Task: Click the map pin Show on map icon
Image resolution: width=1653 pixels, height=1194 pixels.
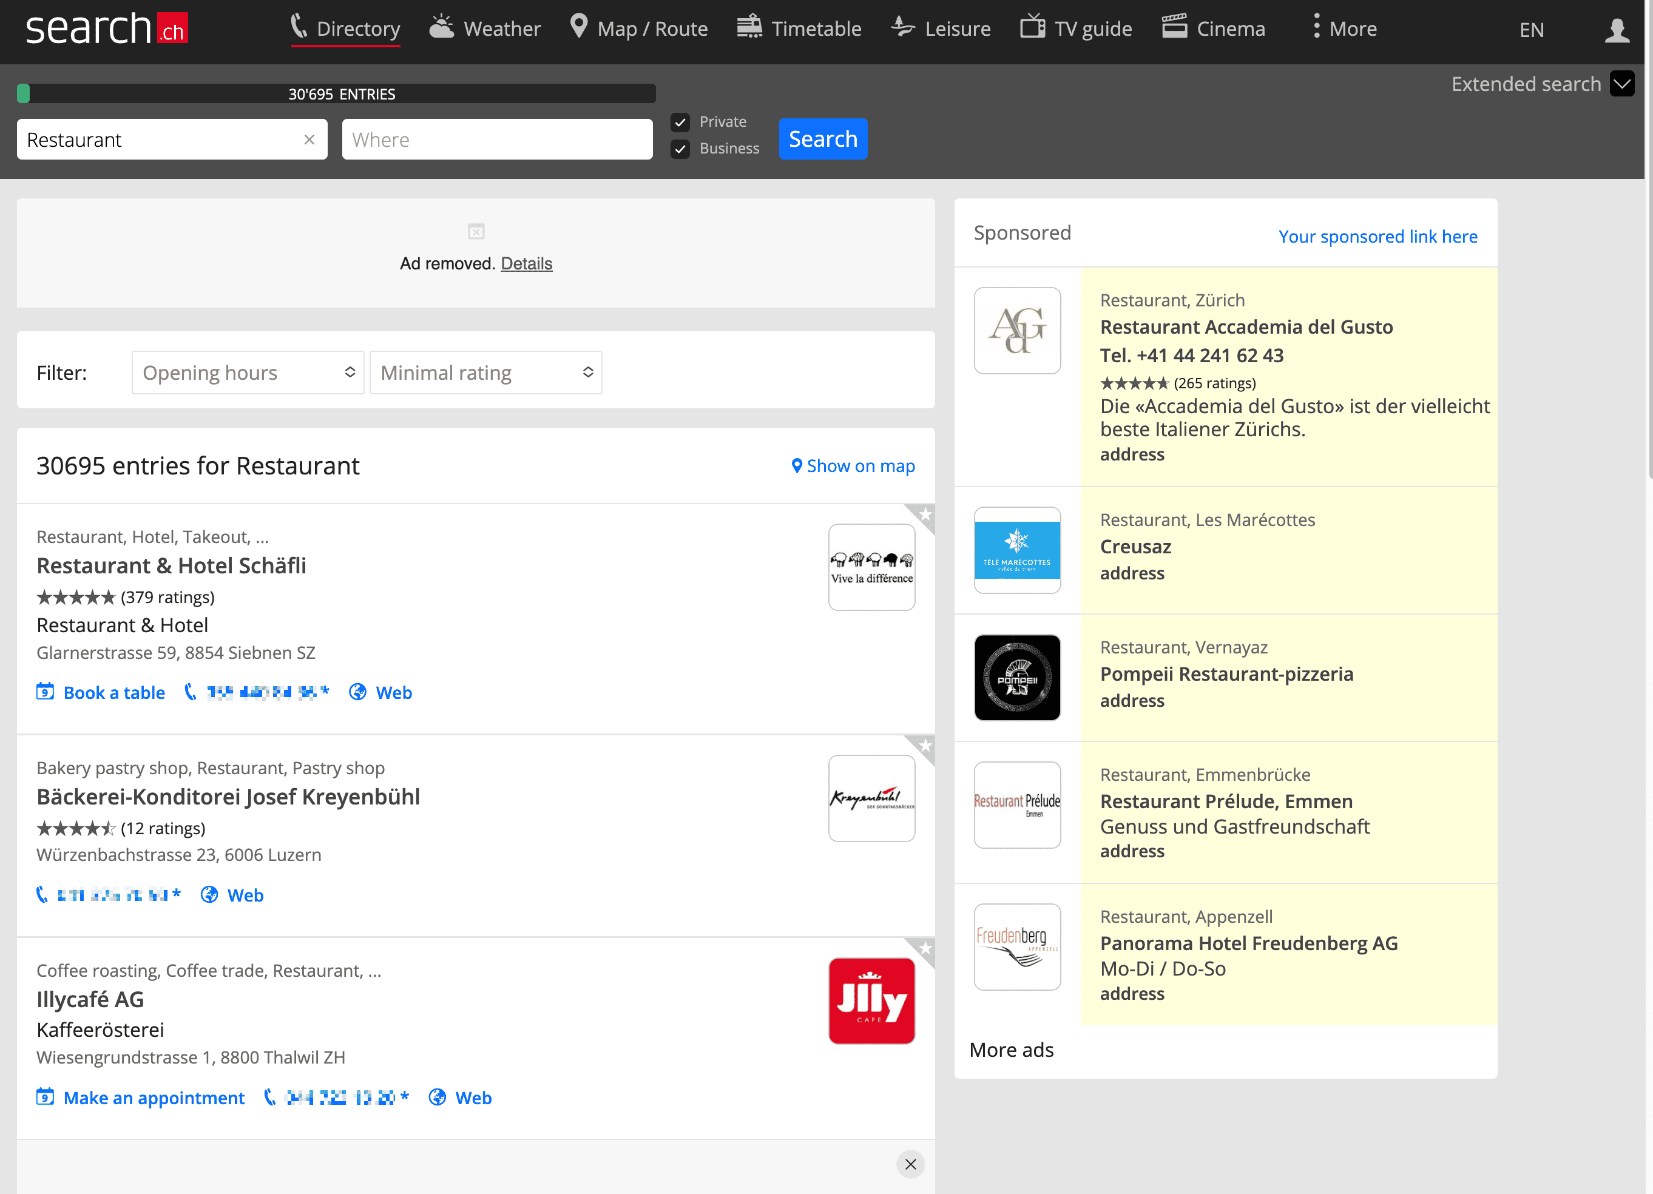Action: coord(797,465)
